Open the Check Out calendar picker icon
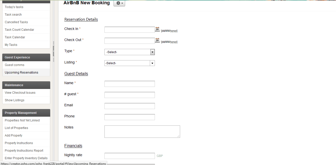The height and width of the screenshot is (165, 336). pyautogui.click(x=157, y=40)
